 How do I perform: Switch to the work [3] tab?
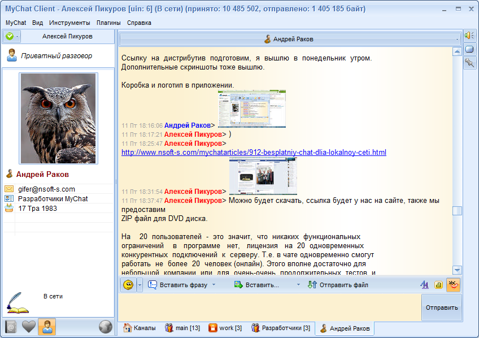pos(225,328)
